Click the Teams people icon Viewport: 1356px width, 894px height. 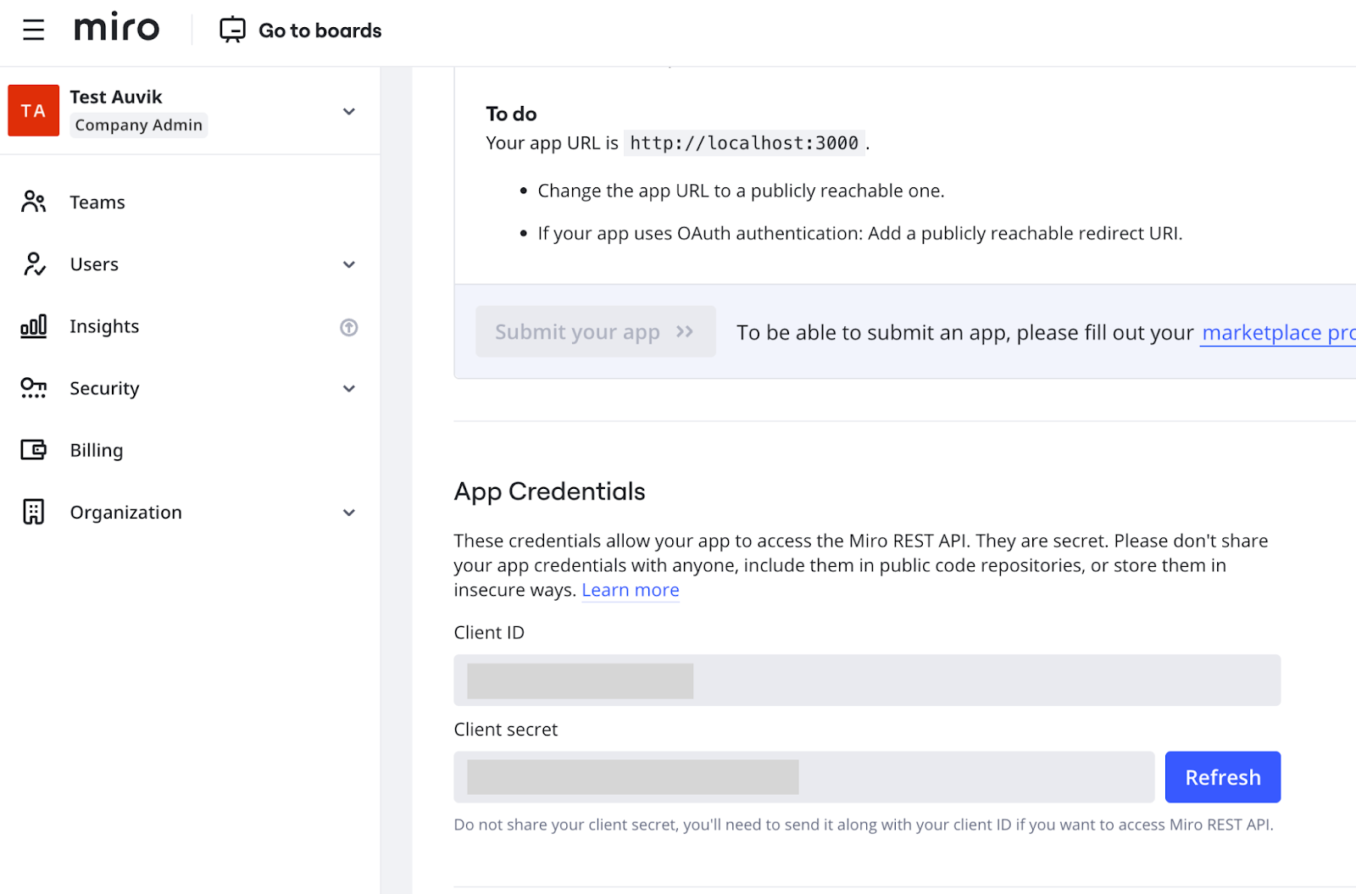(33, 202)
